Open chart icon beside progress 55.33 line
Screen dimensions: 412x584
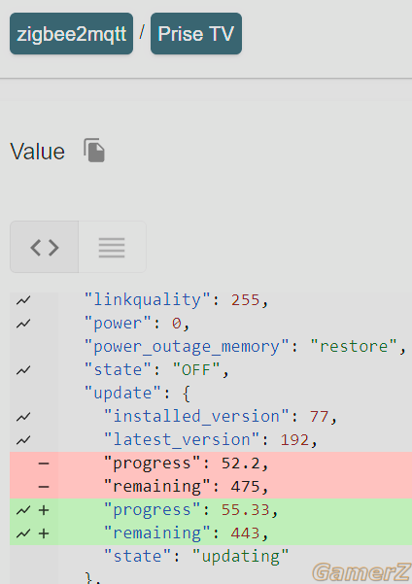(x=23, y=510)
